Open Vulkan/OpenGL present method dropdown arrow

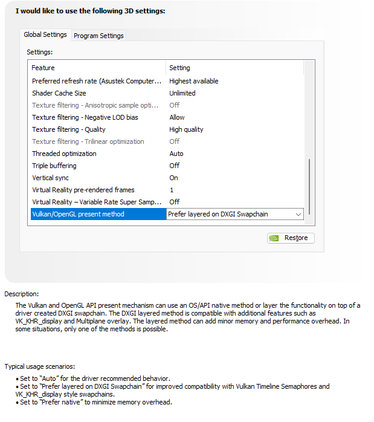pos(298,214)
